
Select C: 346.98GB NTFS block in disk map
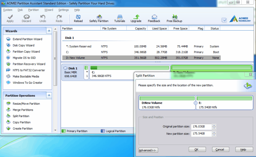point(130,72)
